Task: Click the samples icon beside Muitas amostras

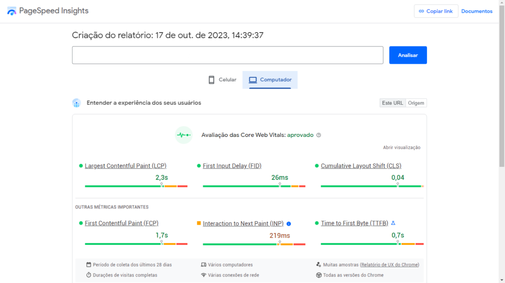Action: tap(319, 265)
